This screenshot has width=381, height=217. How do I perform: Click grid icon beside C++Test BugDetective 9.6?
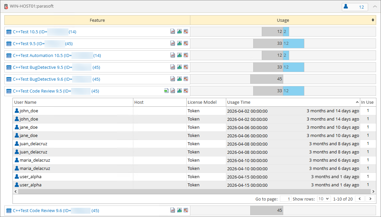(x=9, y=79)
